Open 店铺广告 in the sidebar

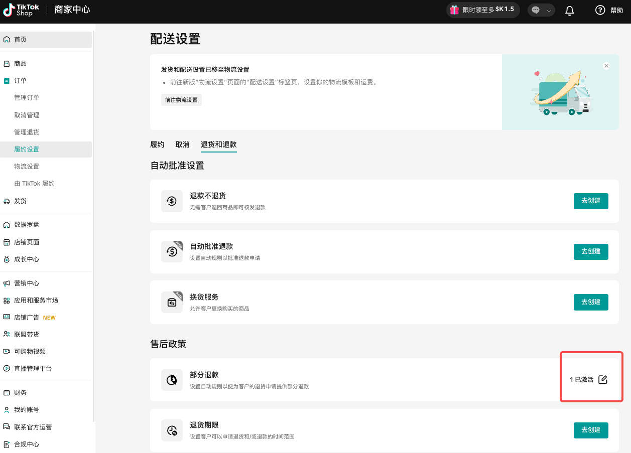[x=27, y=318]
